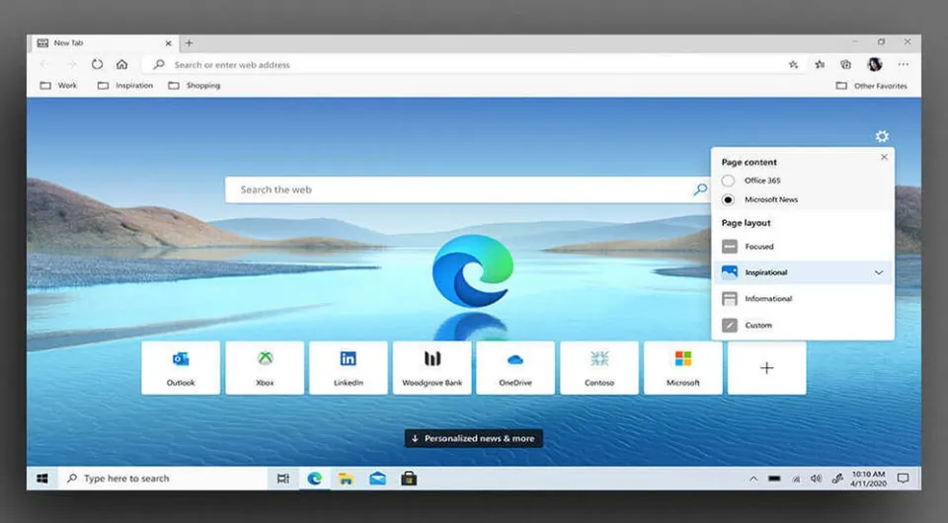Viewport: 948px width, 523px height.
Task: Click the taskbar clock showing 10:10 AM
Action: pos(868,479)
